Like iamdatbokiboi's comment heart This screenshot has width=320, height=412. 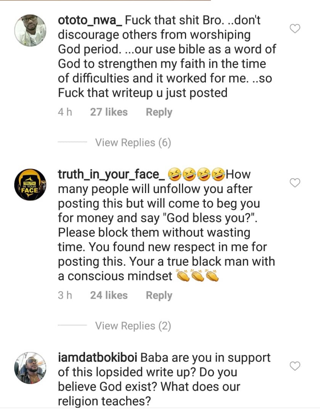coord(295,366)
